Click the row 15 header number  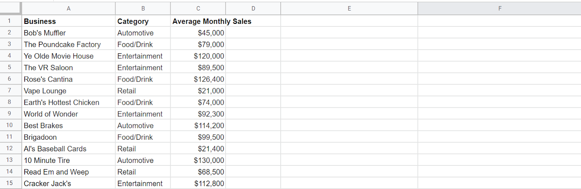[9, 183]
